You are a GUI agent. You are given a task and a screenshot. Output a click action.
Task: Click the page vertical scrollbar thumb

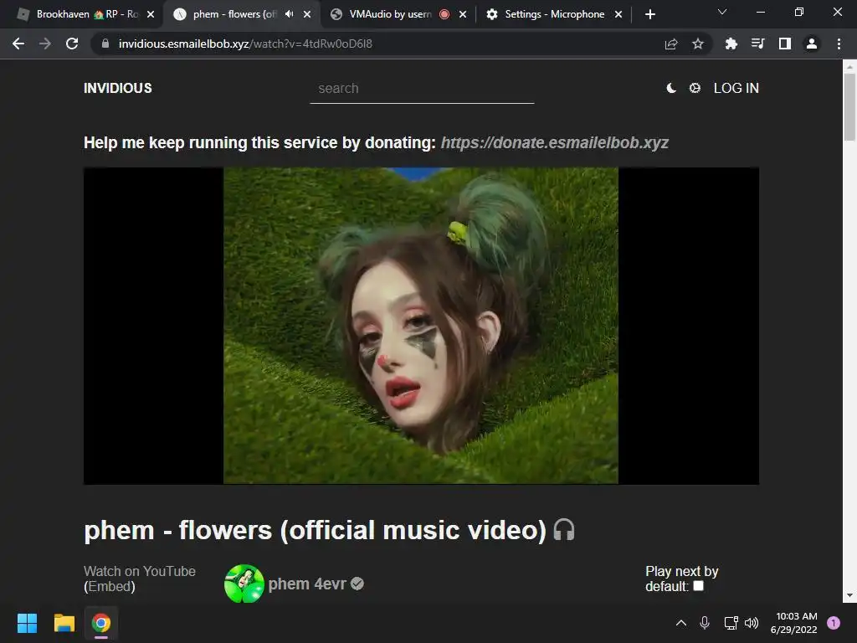(x=849, y=106)
